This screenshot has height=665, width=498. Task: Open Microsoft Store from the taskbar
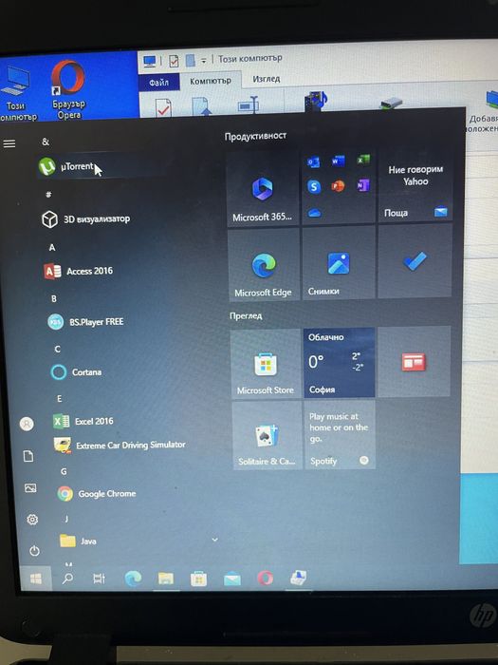198,579
